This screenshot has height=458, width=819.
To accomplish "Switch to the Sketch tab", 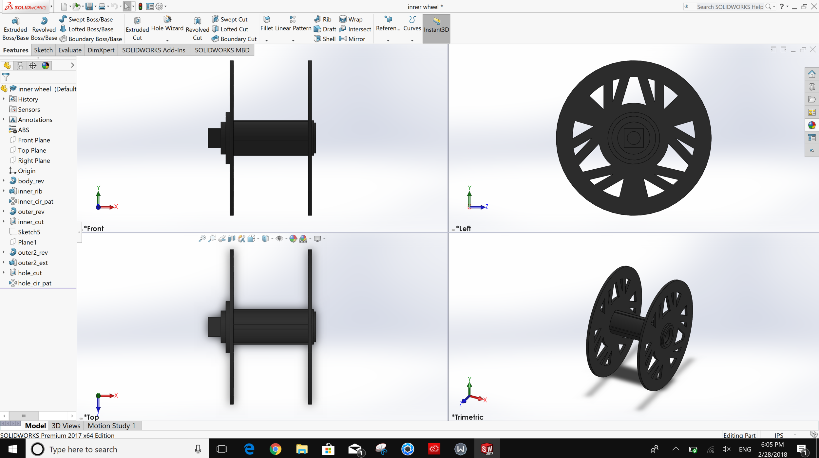I will tap(43, 50).
